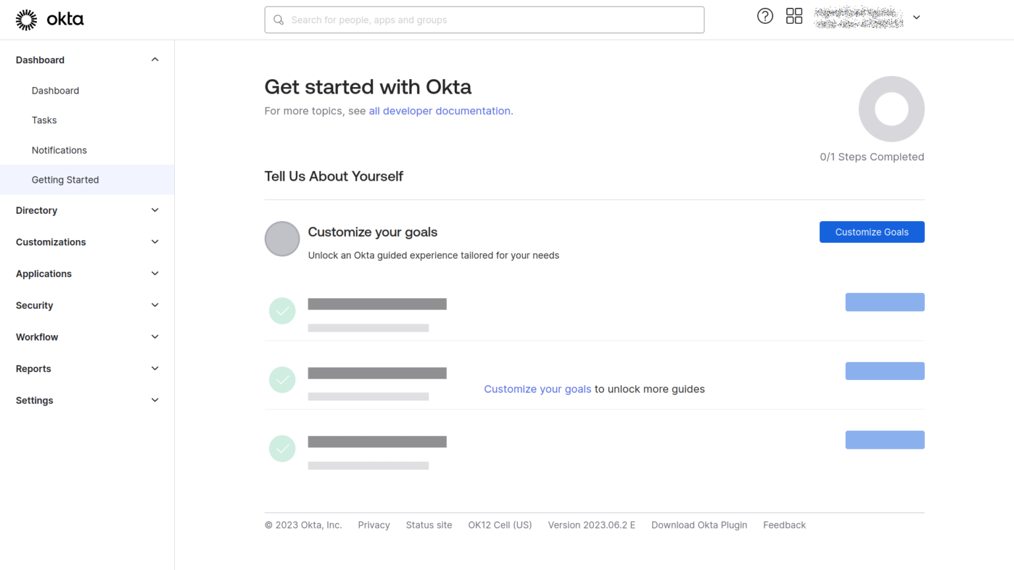Screen dimensions: 1014x570
Task: Click the 0/1 Steps Completed progress ring
Action: coord(891,109)
